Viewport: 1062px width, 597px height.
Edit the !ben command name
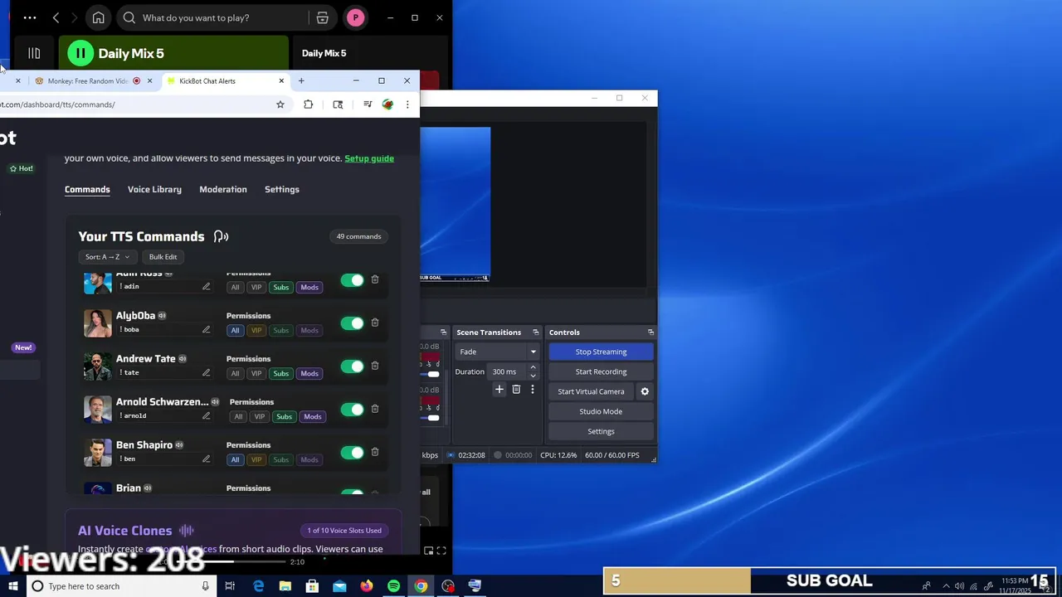206,459
